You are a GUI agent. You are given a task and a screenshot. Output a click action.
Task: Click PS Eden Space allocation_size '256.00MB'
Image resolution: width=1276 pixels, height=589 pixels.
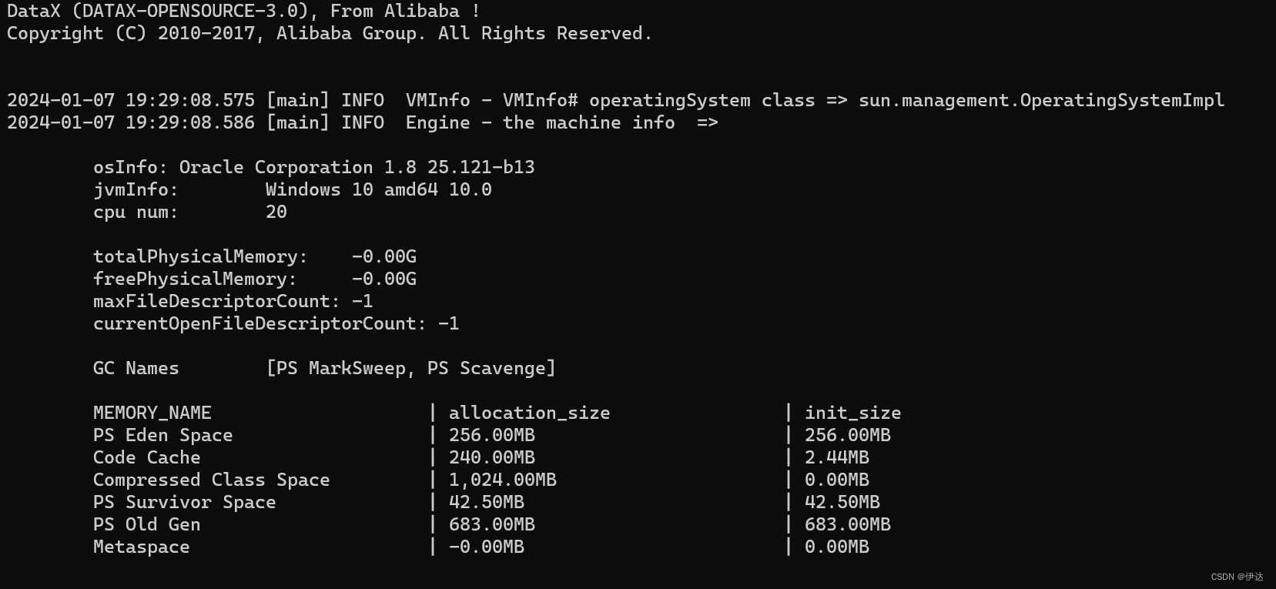491,436
